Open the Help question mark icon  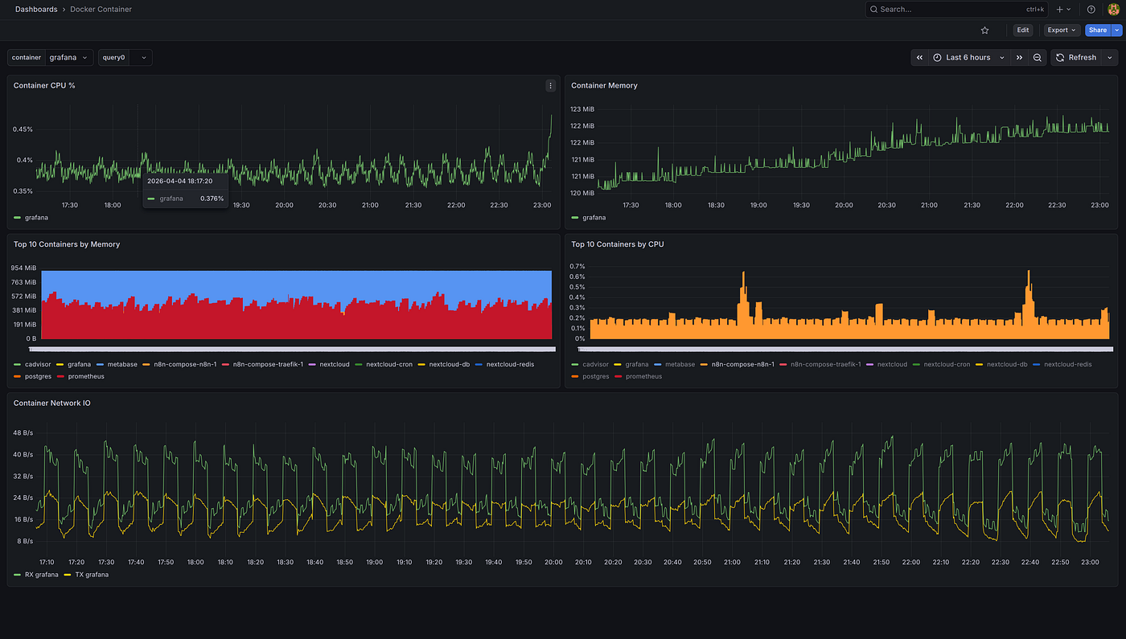[x=1091, y=10]
